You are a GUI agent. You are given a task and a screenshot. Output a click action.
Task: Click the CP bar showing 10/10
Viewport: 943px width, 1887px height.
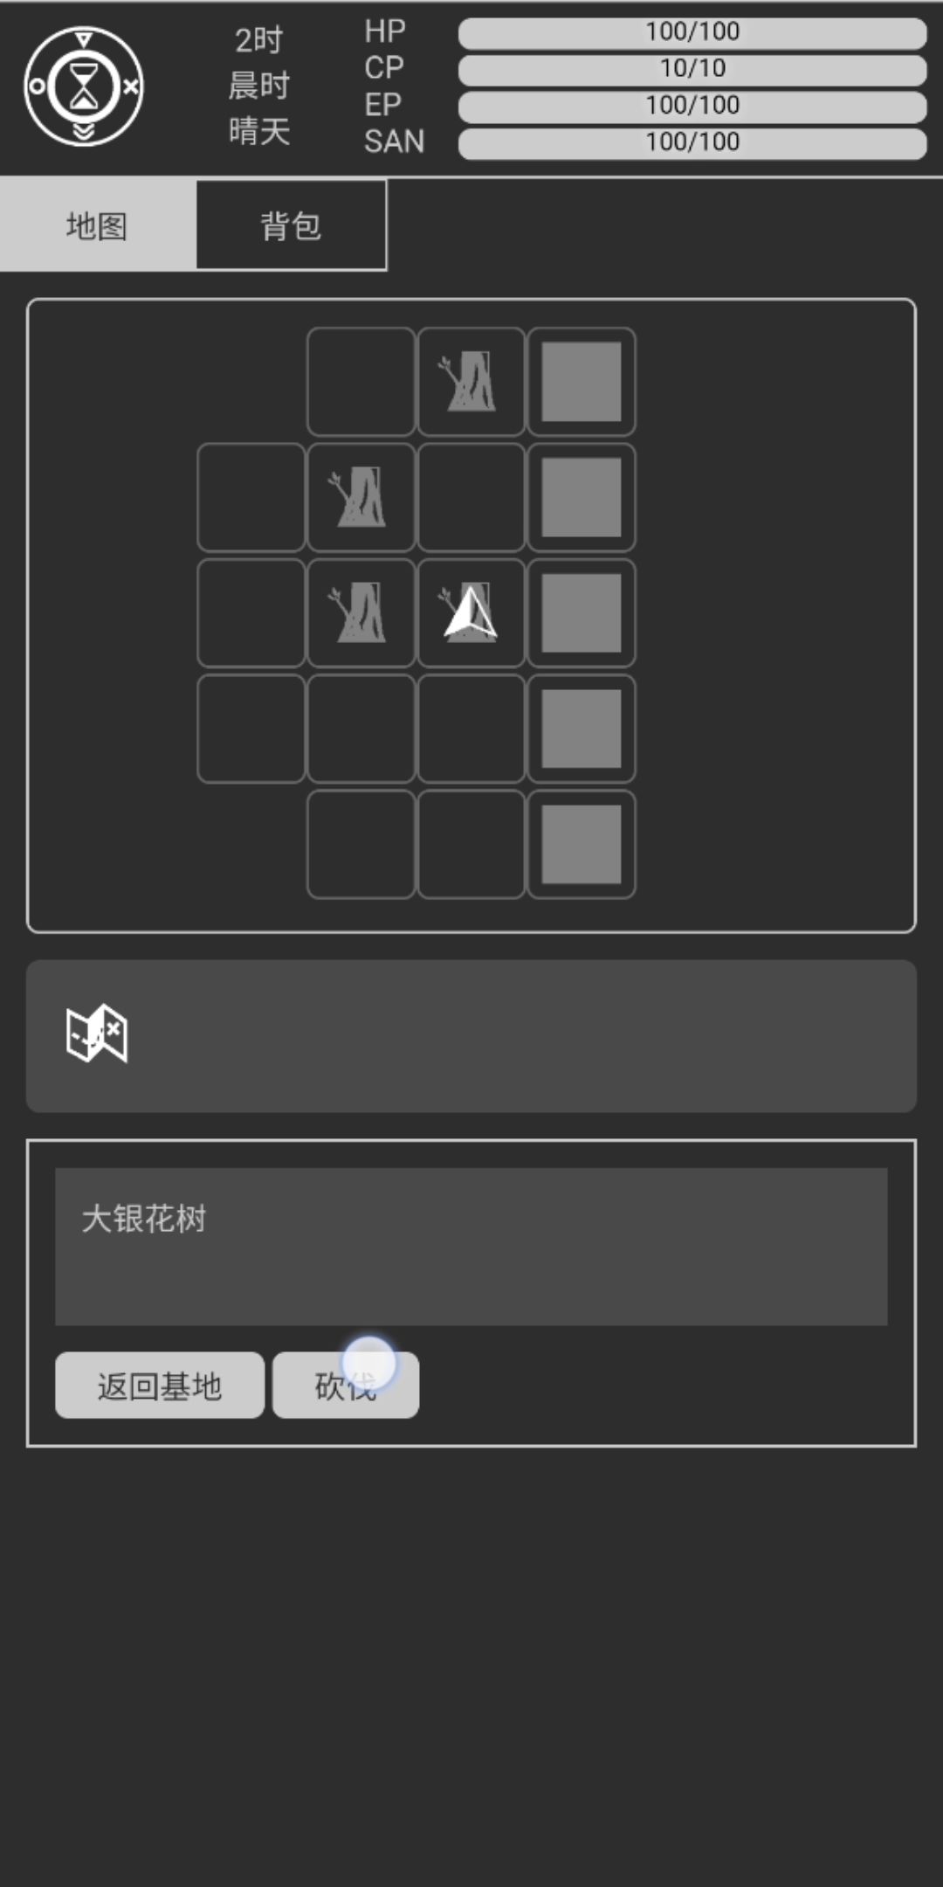pyautogui.click(x=692, y=69)
